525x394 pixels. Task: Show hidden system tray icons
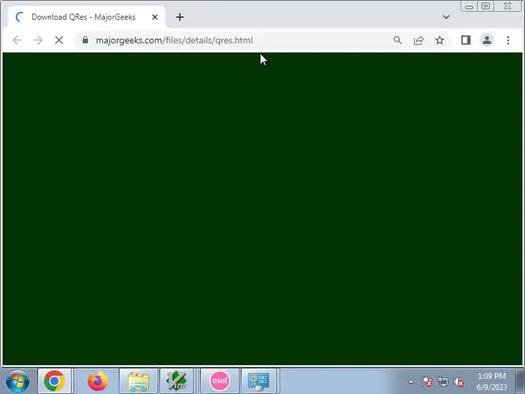coord(411,382)
